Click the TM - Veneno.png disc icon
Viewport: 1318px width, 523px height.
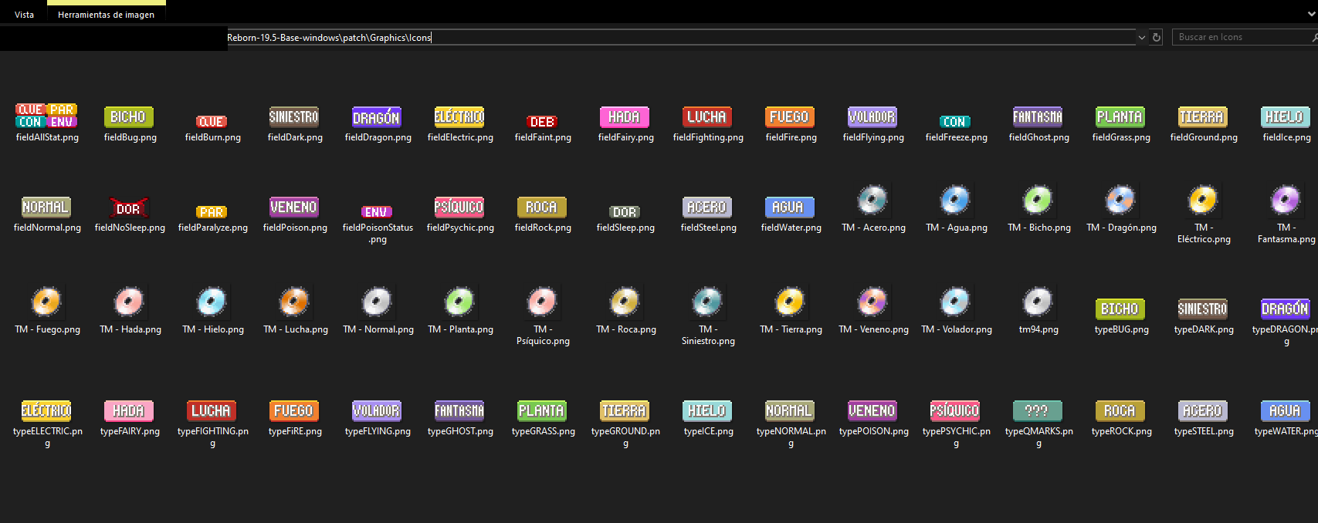[872, 302]
